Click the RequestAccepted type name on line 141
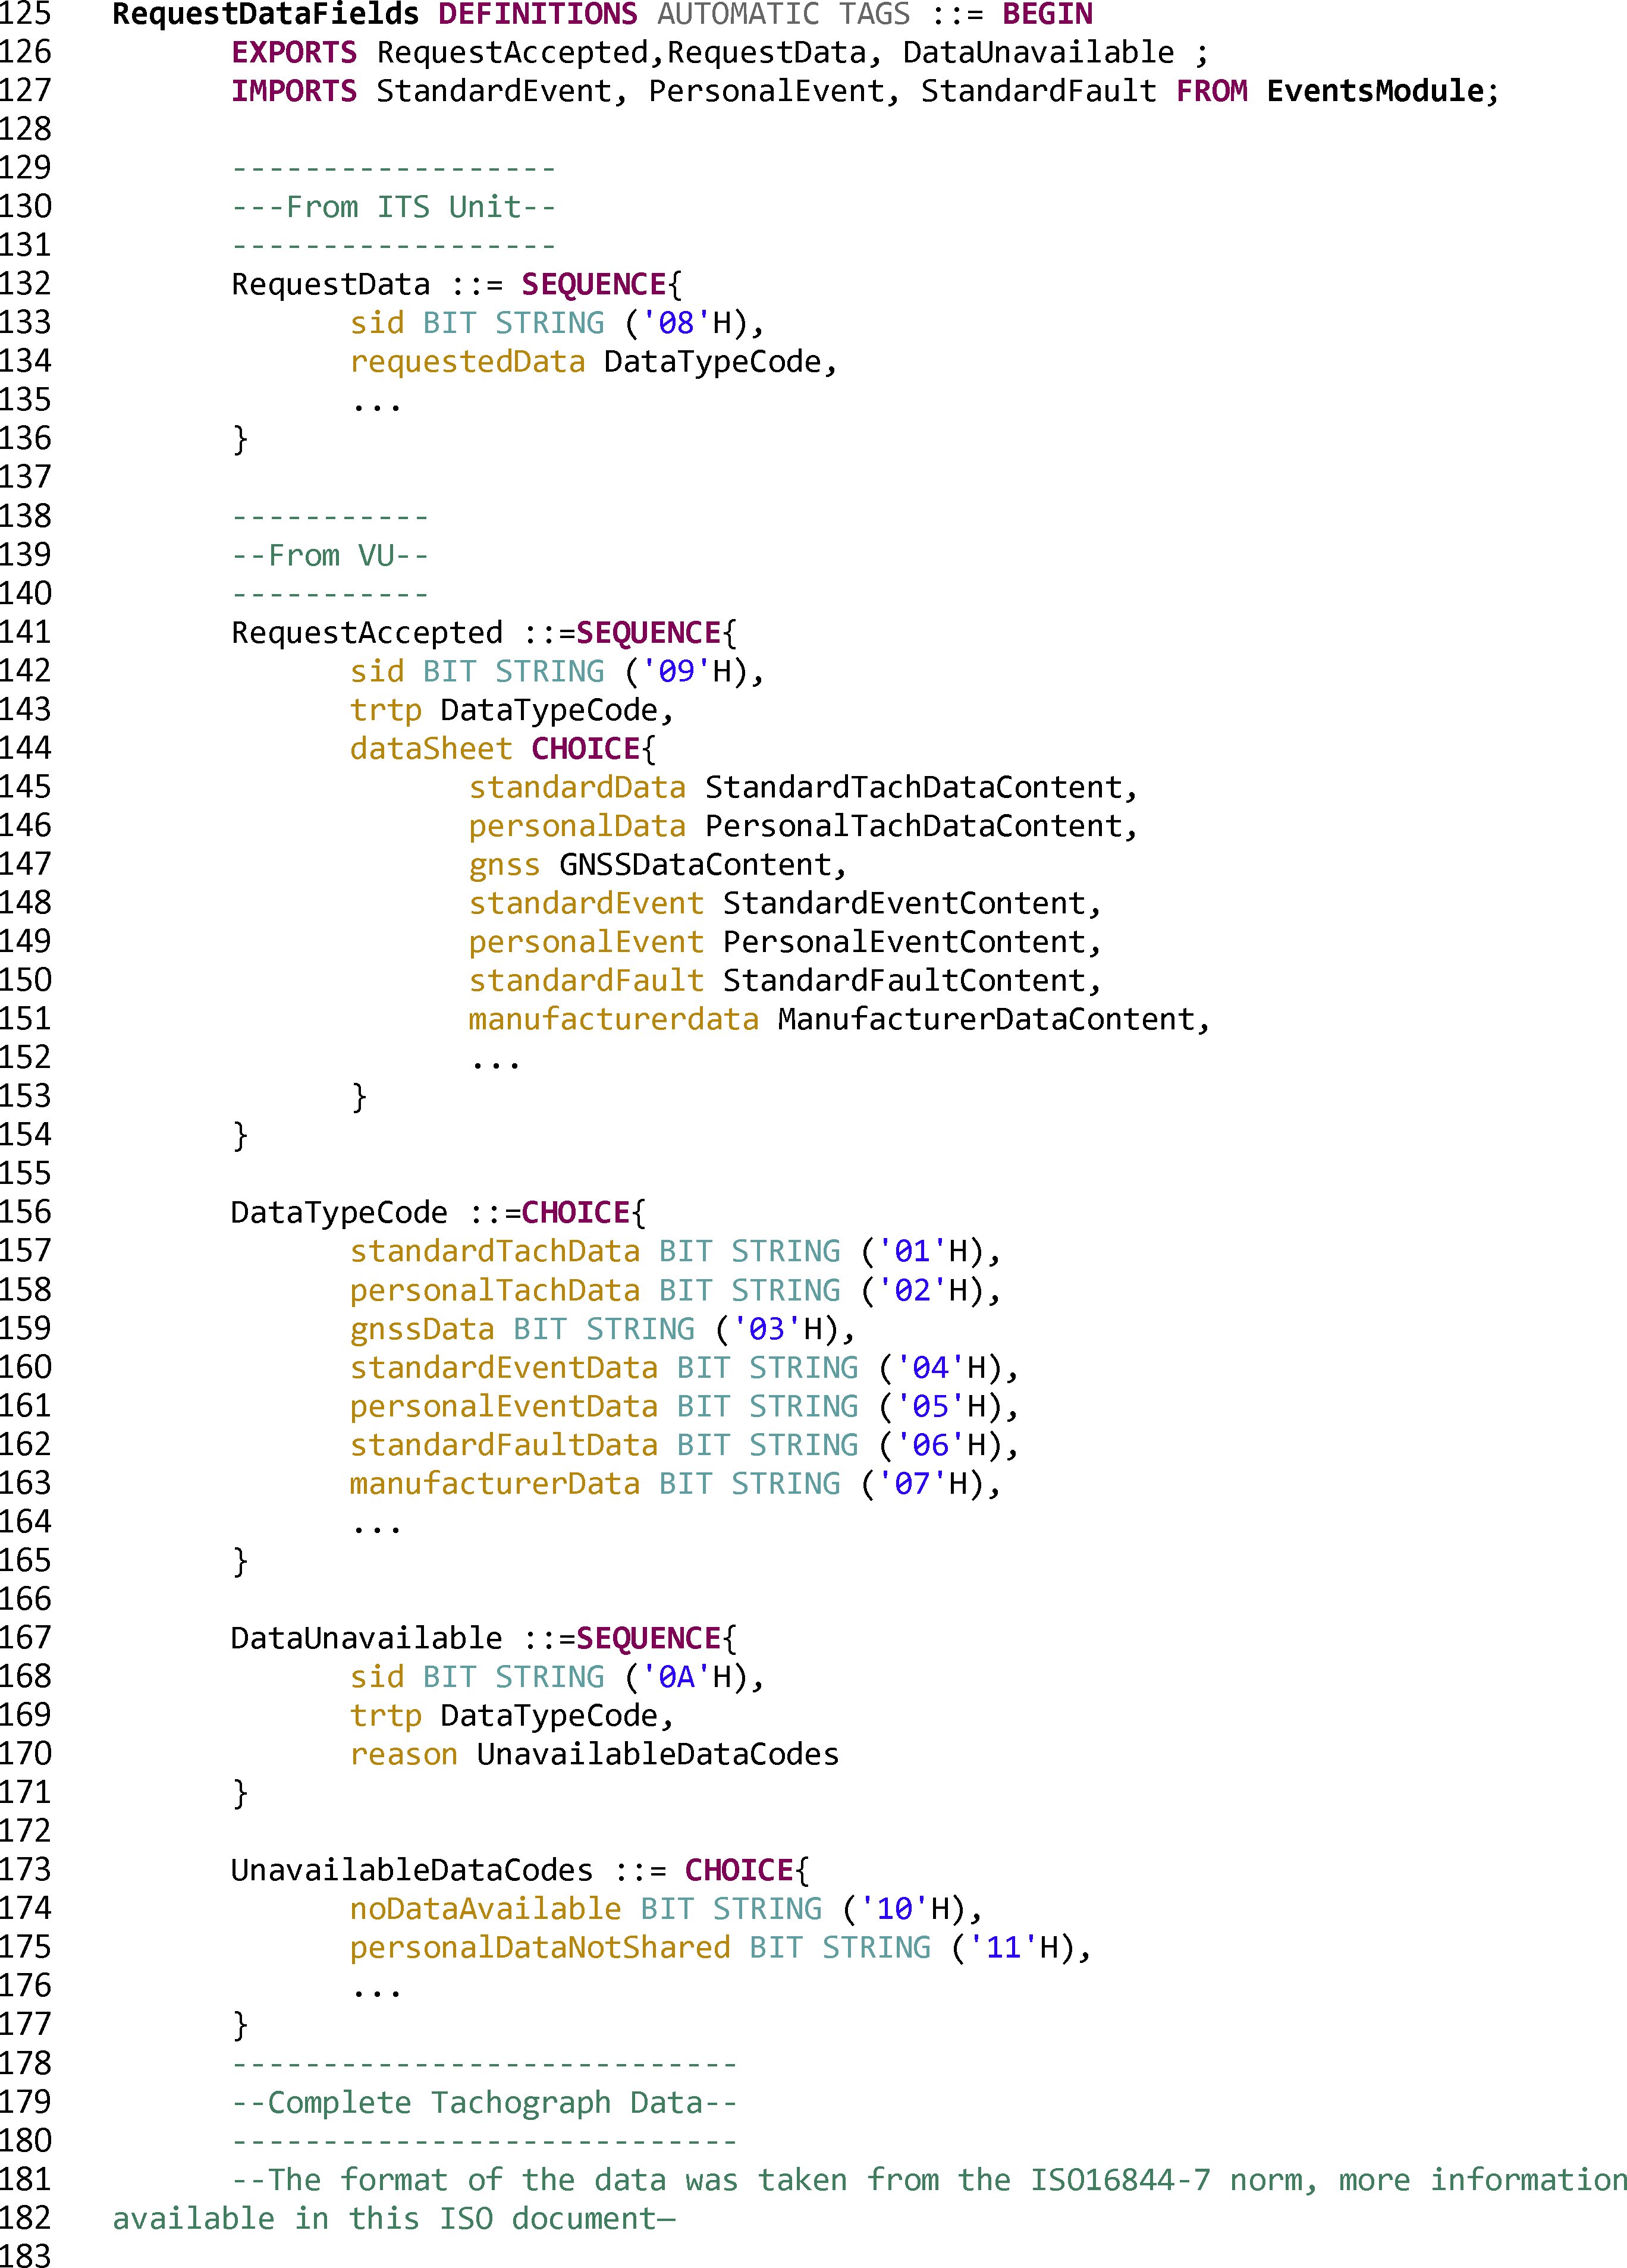 tap(367, 633)
